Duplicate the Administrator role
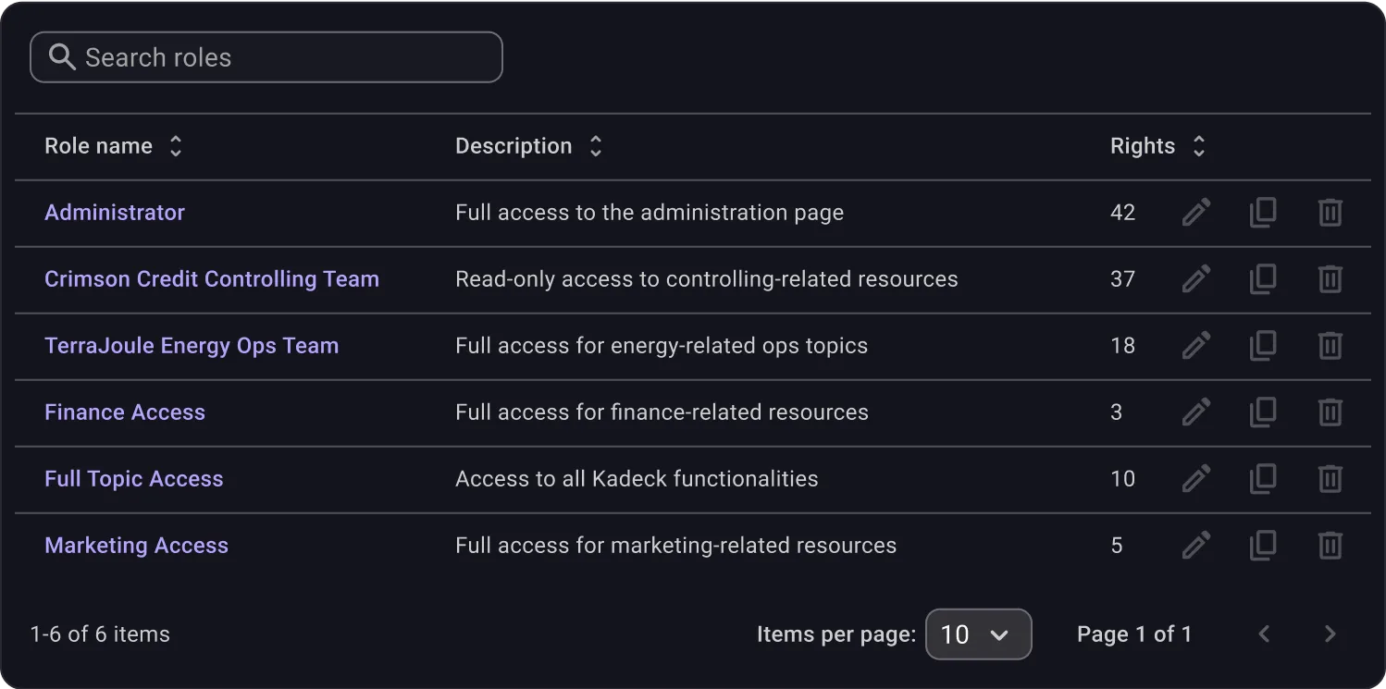This screenshot has width=1386, height=689. 1263,213
